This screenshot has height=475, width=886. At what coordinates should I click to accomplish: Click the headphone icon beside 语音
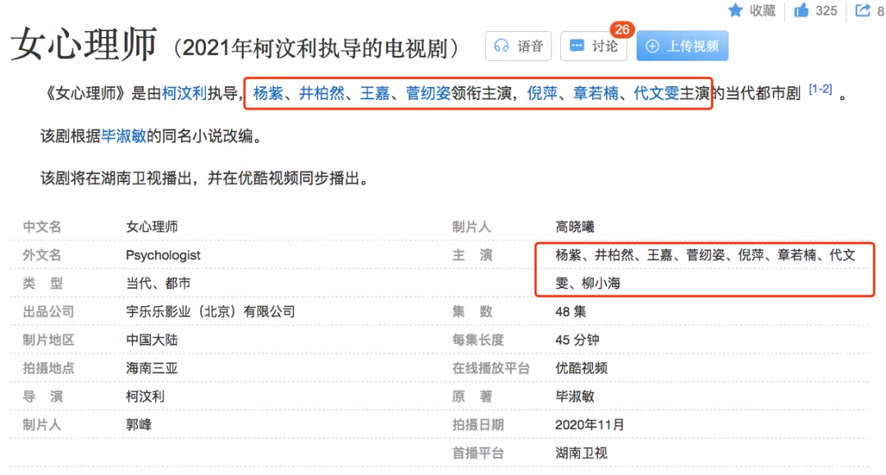click(501, 47)
